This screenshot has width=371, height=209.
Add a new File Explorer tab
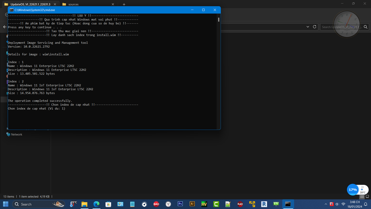pyautogui.click(x=124, y=4)
